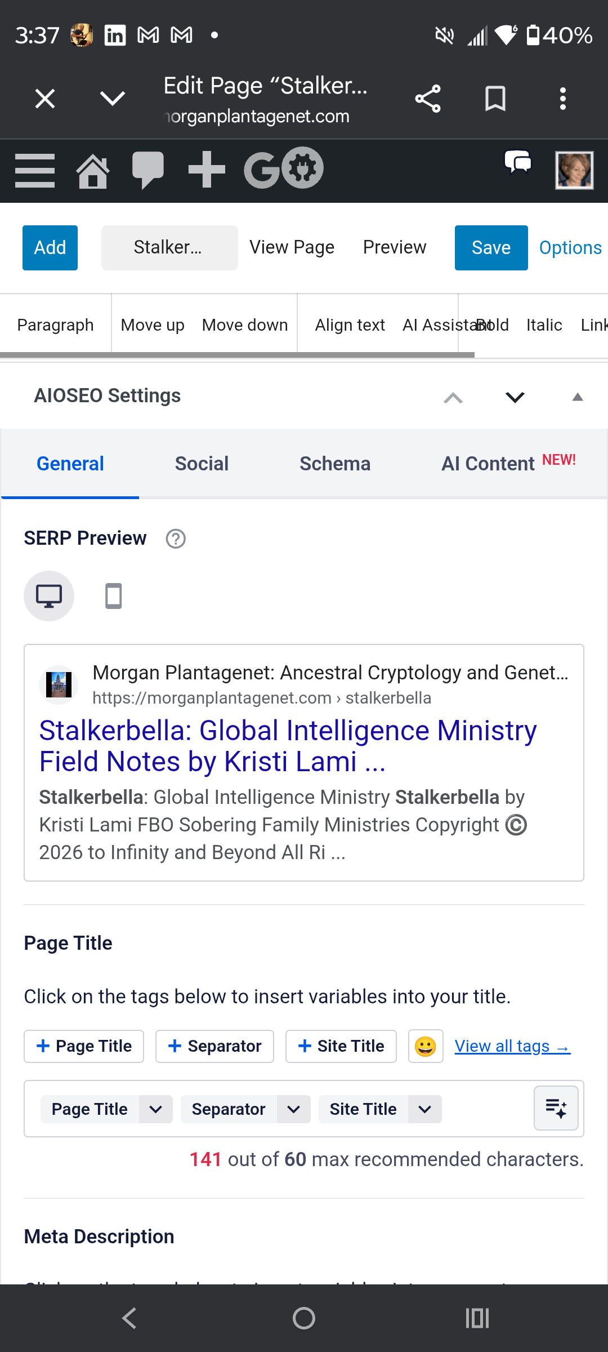This screenshot has width=608, height=1352.
Task: Open View all tags link
Action: click(512, 1046)
